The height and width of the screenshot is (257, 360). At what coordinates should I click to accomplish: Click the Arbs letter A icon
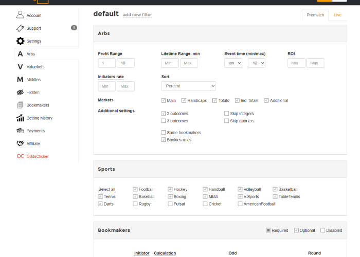[x=20, y=54]
